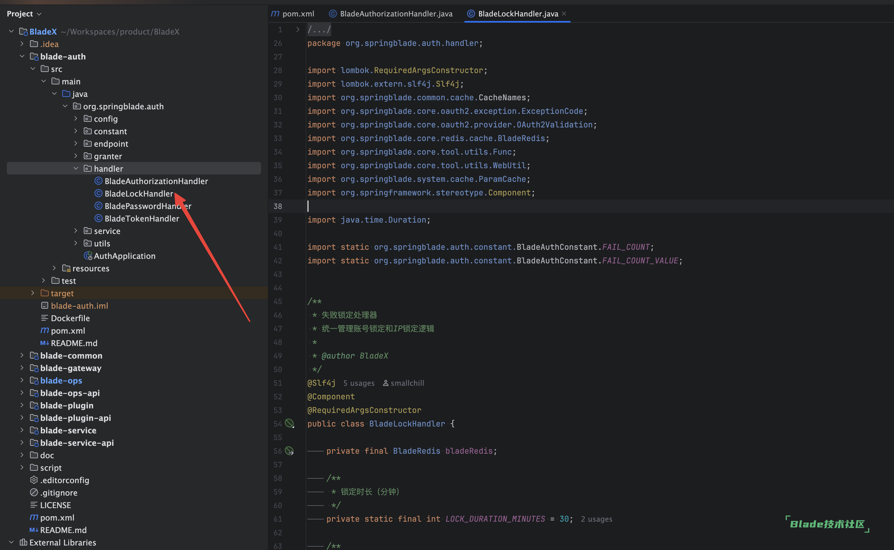Expand the External Libraries node
Viewport: 894px width, 550px height.
pos(11,542)
